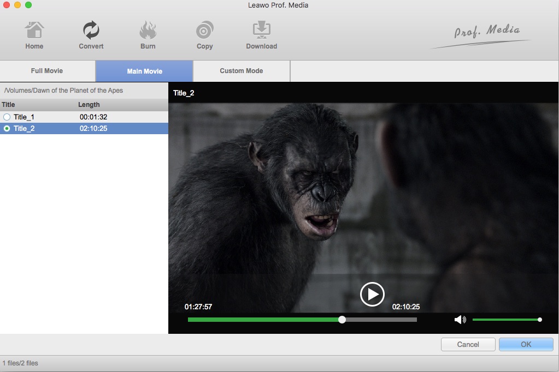Click the Dawn of the Planet of the Apes path

coord(63,91)
